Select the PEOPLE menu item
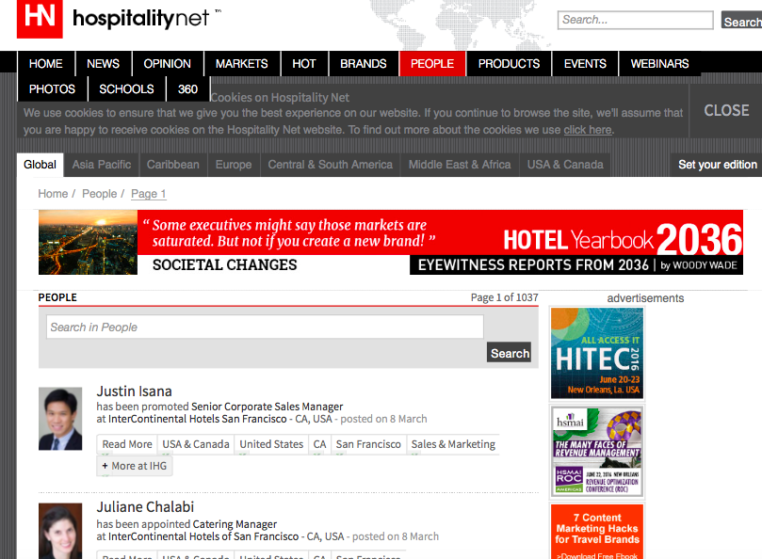This screenshot has height=559, width=762. click(x=432, y=64)
